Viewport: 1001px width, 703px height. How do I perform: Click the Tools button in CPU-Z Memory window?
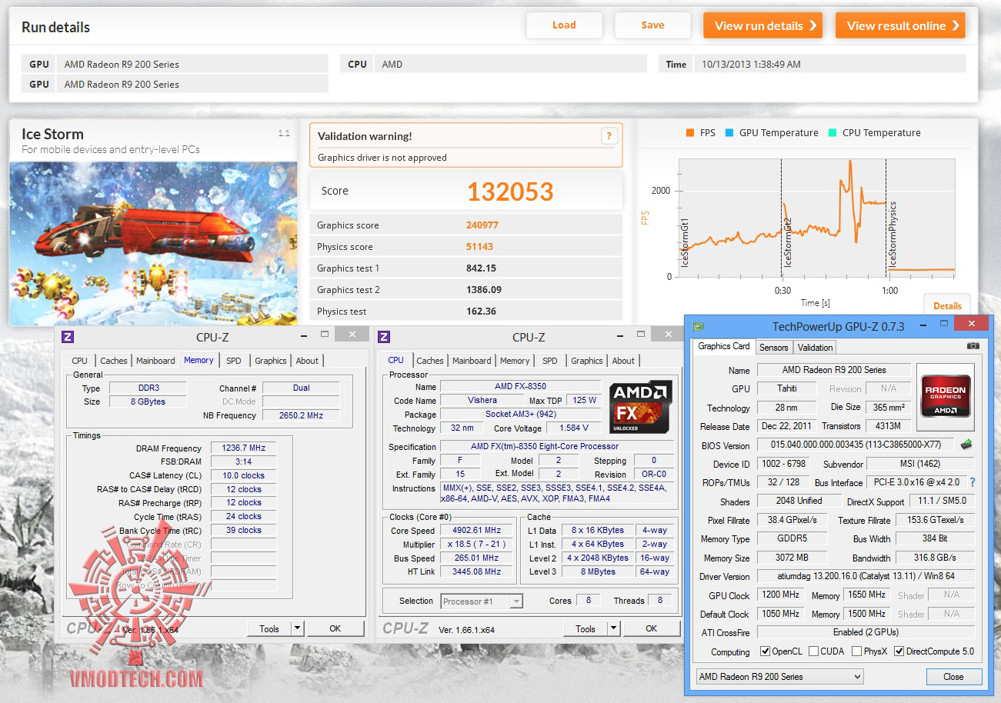pyautogui.click(x=269, y=628)
